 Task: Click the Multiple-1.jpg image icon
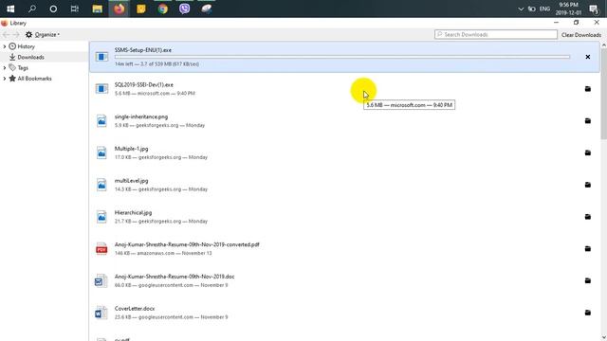101,153
